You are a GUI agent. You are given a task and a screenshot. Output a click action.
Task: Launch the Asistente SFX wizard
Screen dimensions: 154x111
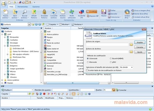click(x=81, y=14)
